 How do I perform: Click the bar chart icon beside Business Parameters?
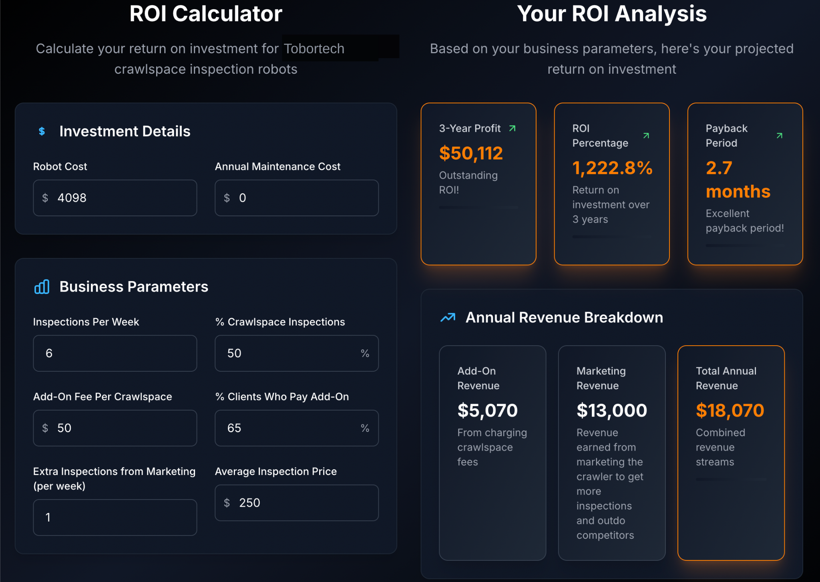[x=42, y=287]
